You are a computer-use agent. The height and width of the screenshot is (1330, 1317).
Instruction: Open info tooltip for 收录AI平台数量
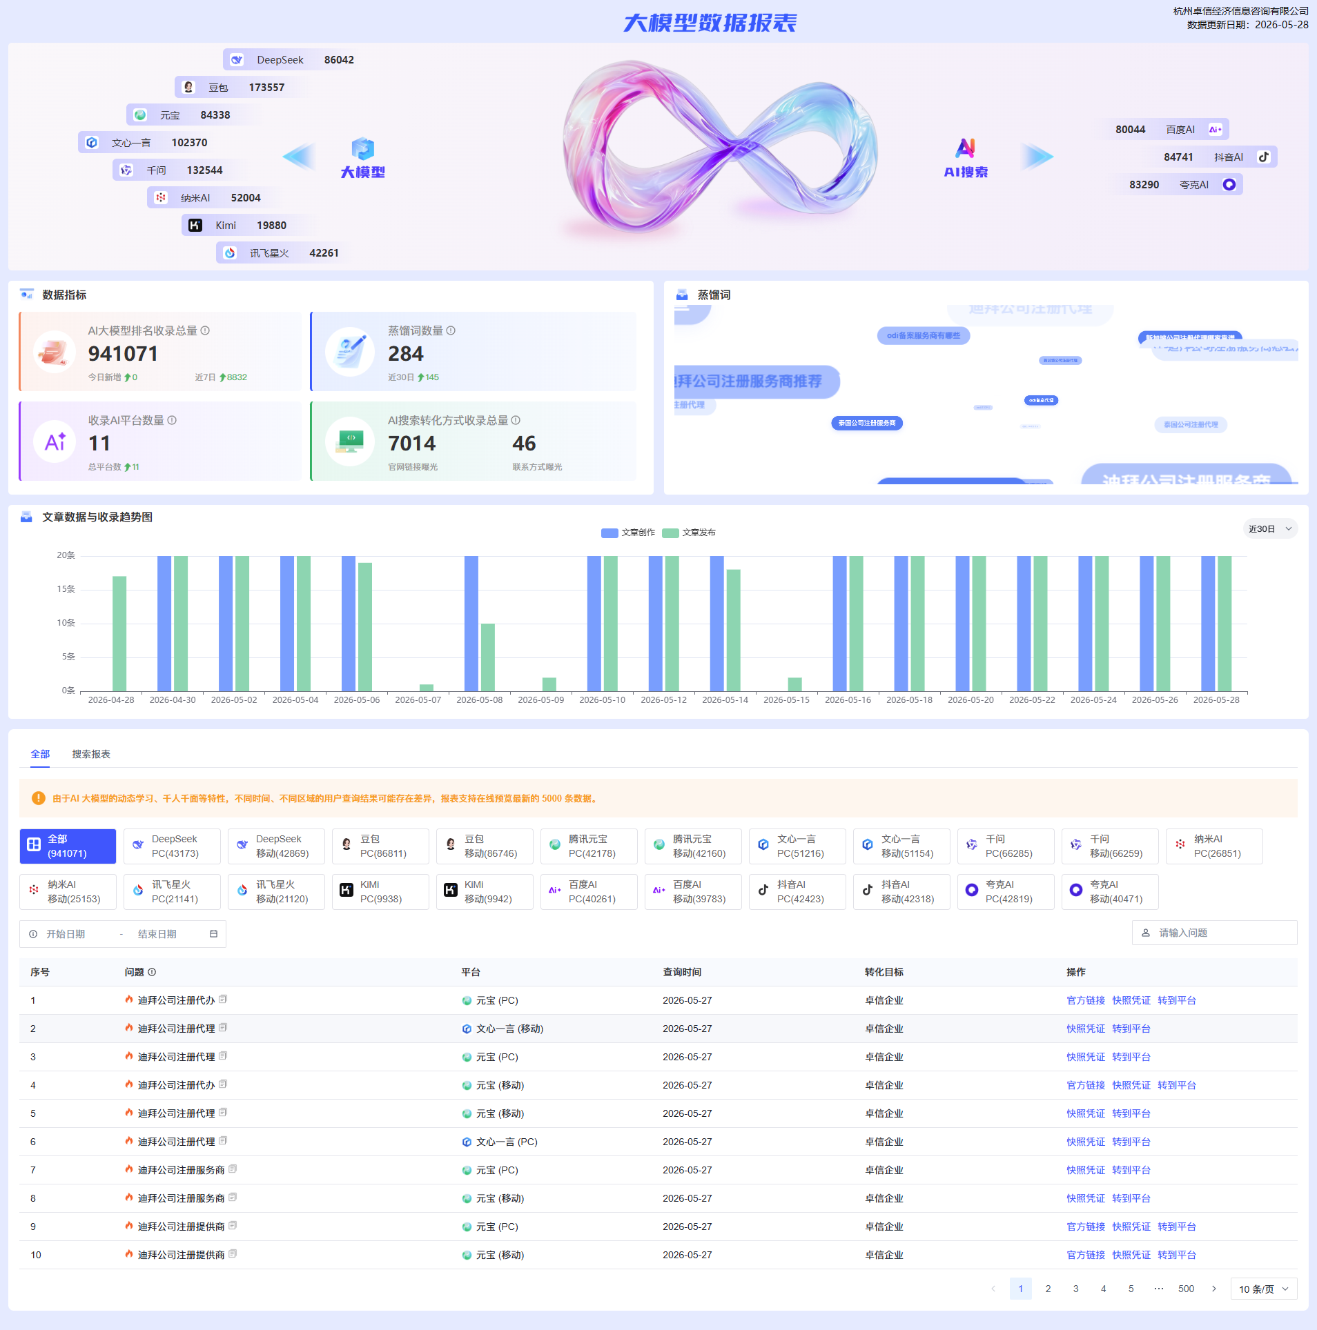172,420
